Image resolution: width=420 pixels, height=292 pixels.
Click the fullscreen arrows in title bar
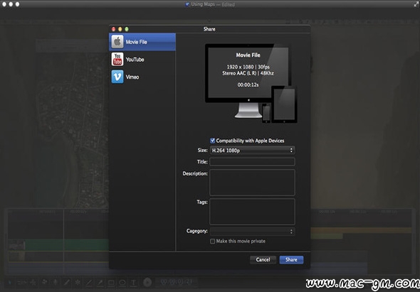[416, 4]
